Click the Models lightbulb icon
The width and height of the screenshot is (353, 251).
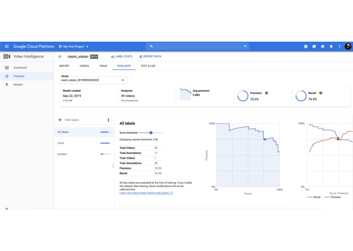[x=7, y=85]
